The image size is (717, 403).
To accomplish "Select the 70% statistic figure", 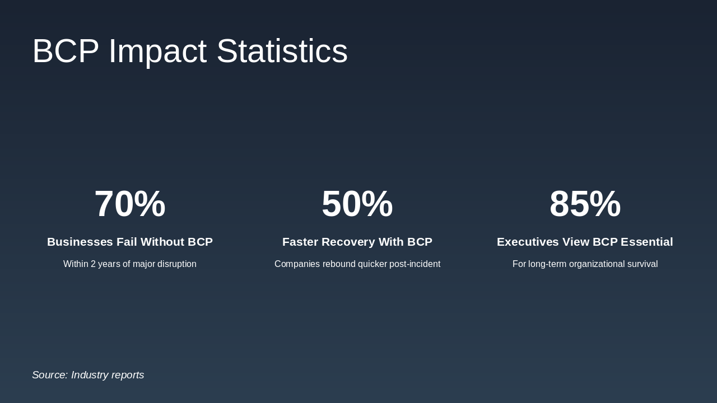I will 130,204.
